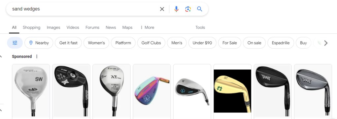
Task: Switch to the Shopping tab
Action: click(31, 27)
